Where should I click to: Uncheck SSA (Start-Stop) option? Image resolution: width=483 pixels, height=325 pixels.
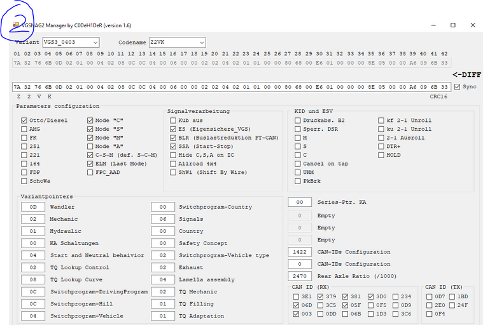pyautogui.click(x=173, y=146)
